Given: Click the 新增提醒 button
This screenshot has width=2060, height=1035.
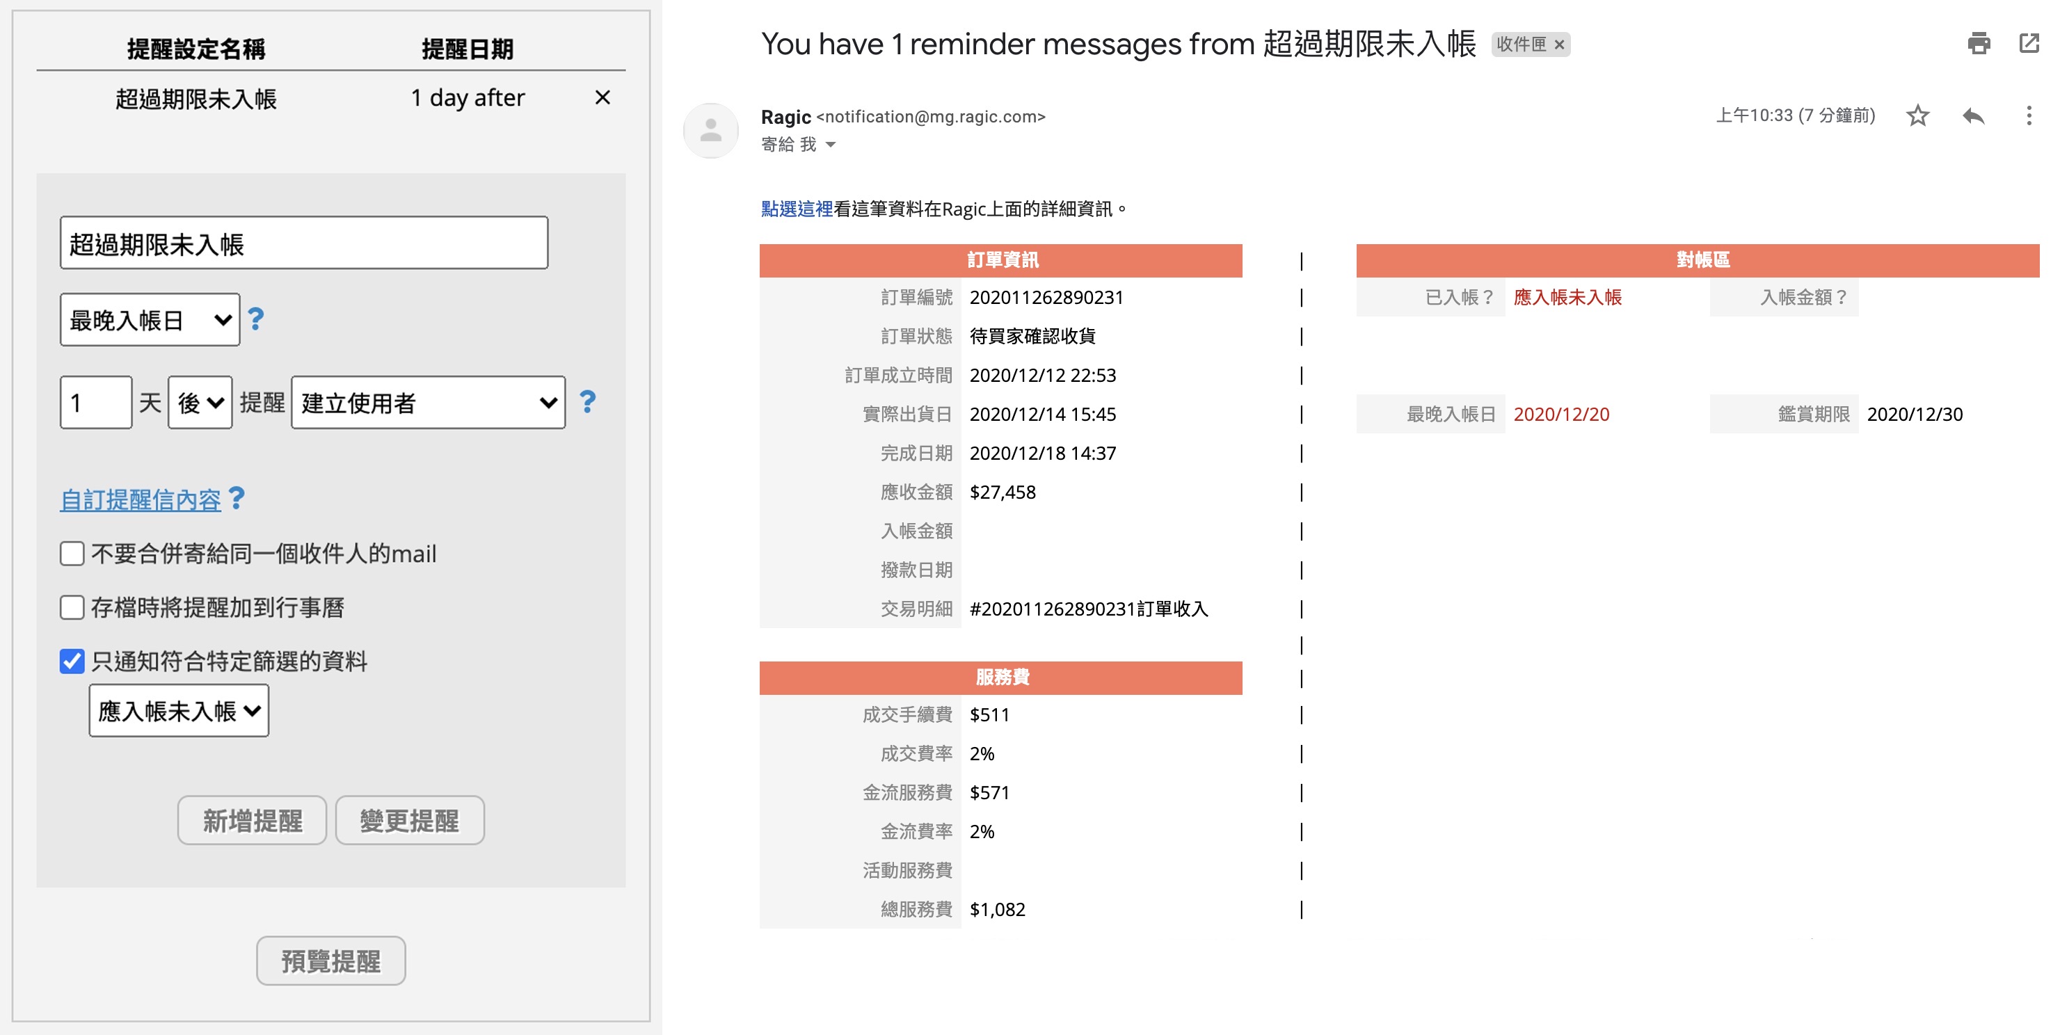Looking at the screenshot, I should pos(252,820).
